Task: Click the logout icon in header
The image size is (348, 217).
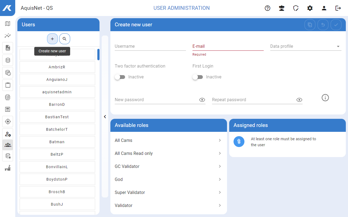Action: (x=338, y=8)
